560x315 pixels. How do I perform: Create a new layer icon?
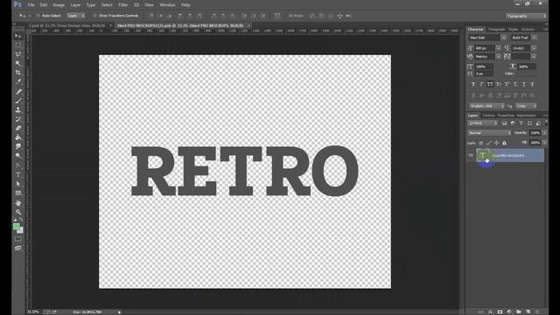click(x=528, y=311)
